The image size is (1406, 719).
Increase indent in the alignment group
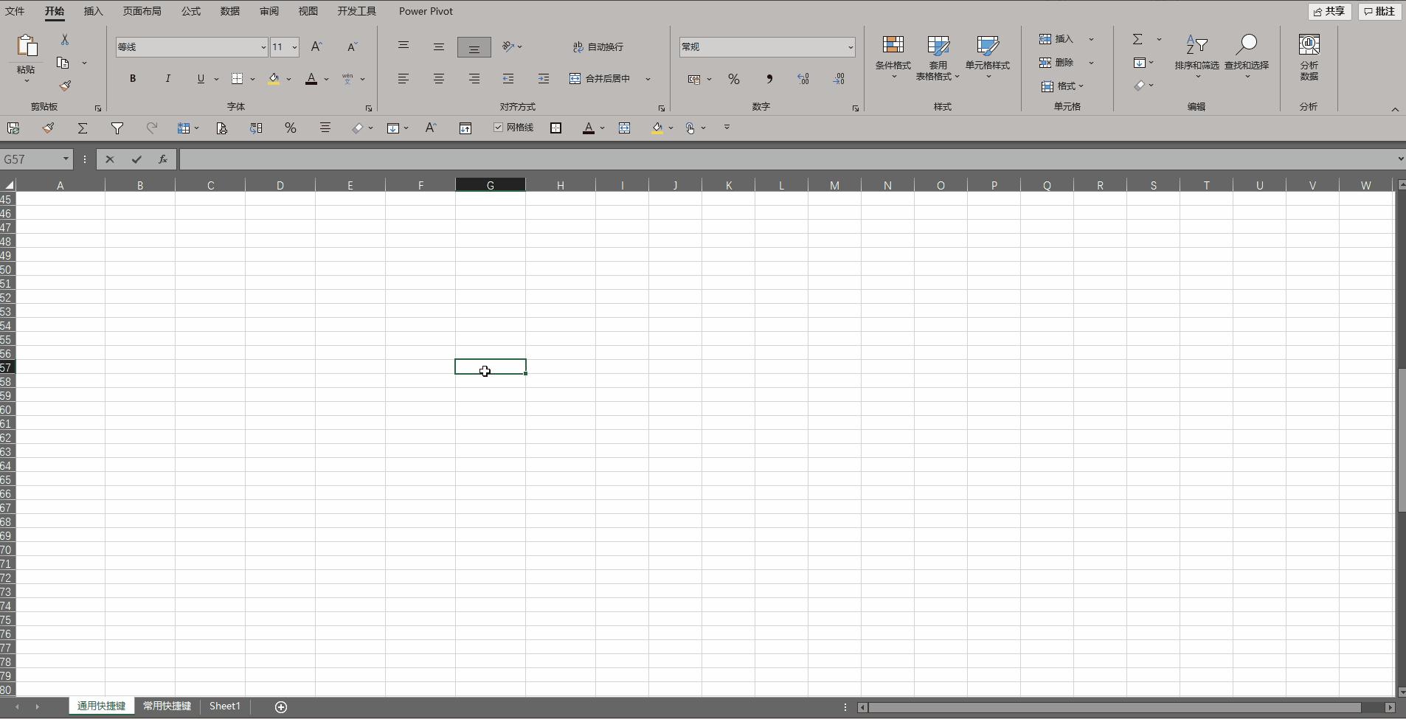pyautogui.click(x=544, y=78)
